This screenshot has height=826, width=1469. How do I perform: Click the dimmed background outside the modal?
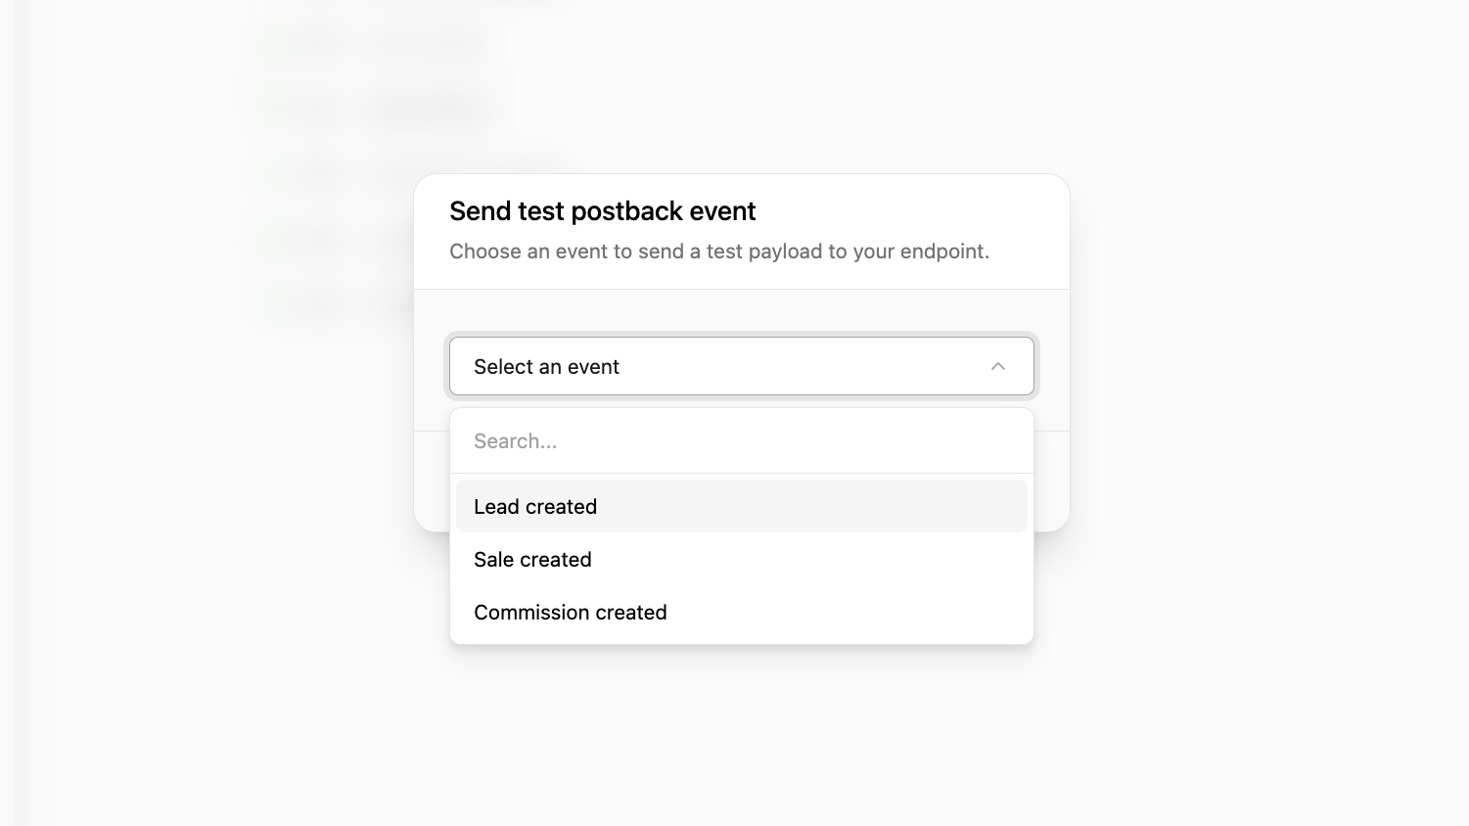pyautogui.click(x=1272, y=685)
